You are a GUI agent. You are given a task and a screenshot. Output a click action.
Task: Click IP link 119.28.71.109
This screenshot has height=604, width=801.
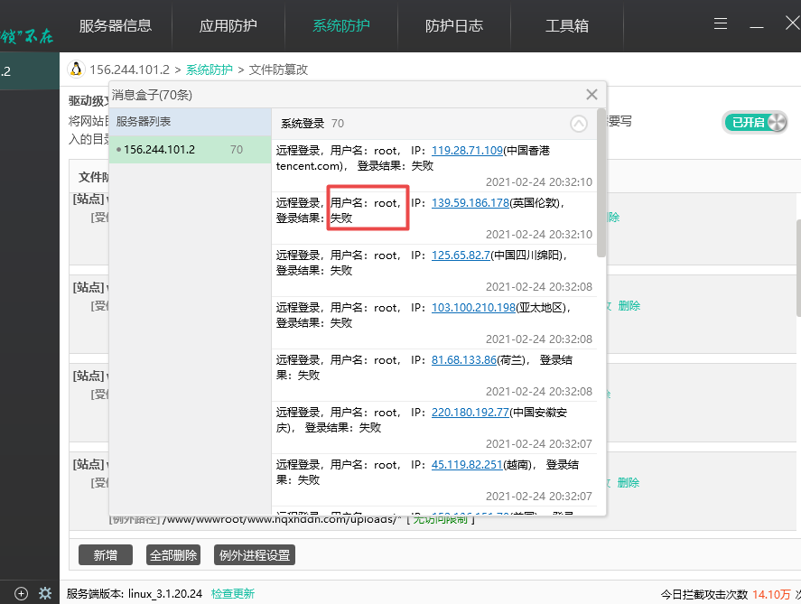pos(467,150)
